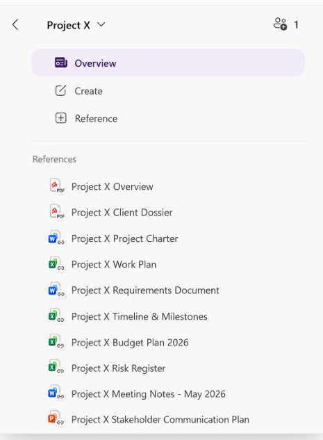Select Project X Timeline & Milestones reference
Image resolution: width=323 pixels, height=440 pixels.
pyautogui.click(x=140, y=316)
